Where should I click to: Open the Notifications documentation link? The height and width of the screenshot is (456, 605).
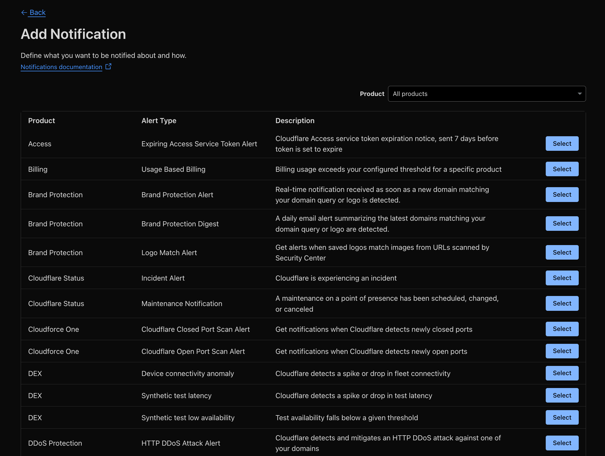[x=62, y=67]
